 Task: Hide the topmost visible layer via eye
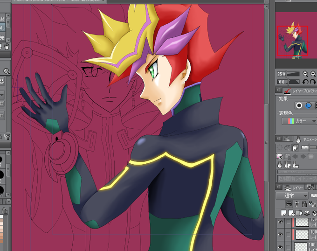pyautogui.click(x=280, y=222)
